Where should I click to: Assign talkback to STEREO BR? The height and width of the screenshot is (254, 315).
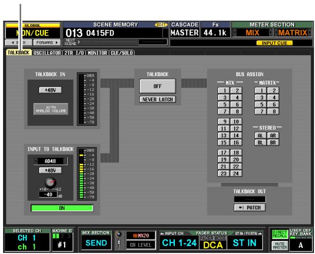pyautogui.click(x=273, y=142)
